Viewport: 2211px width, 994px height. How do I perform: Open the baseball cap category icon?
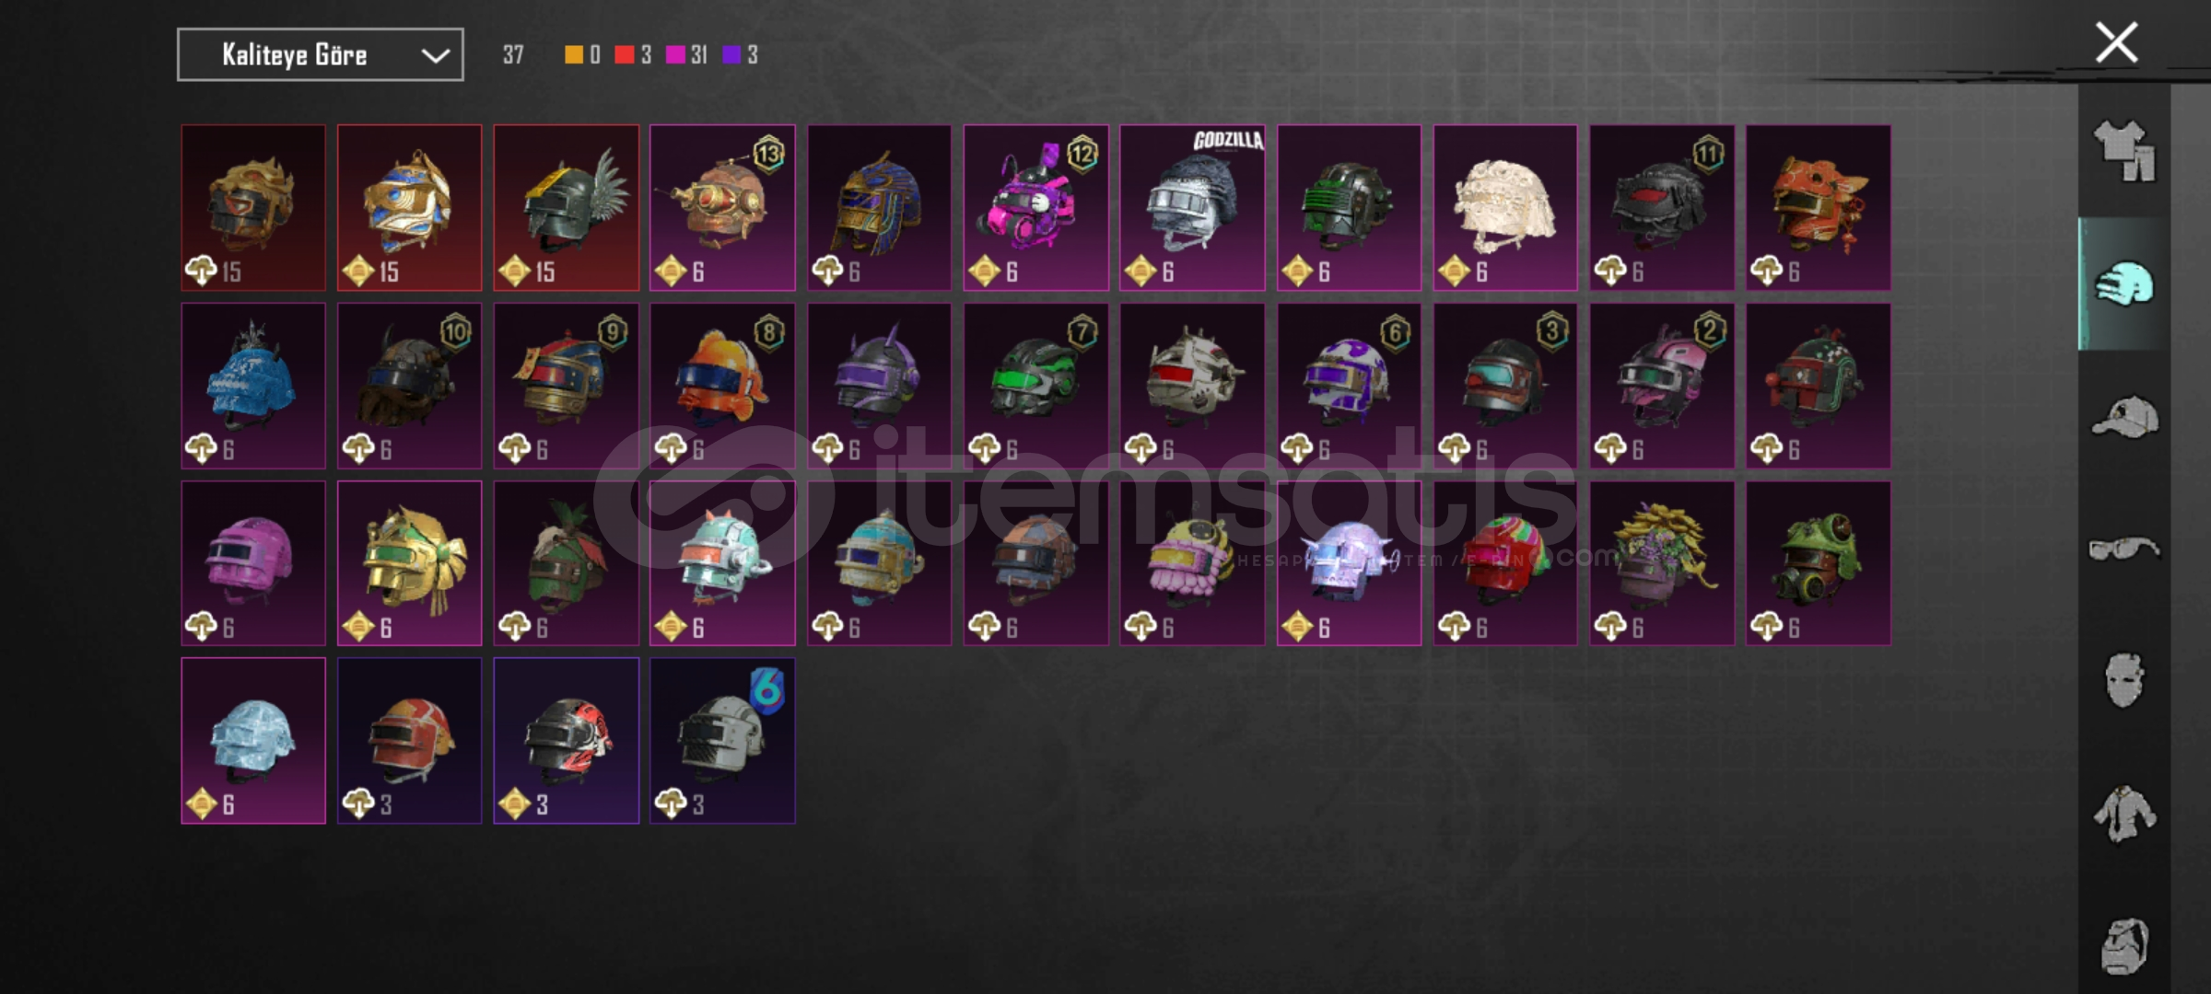pos(2124,417)
